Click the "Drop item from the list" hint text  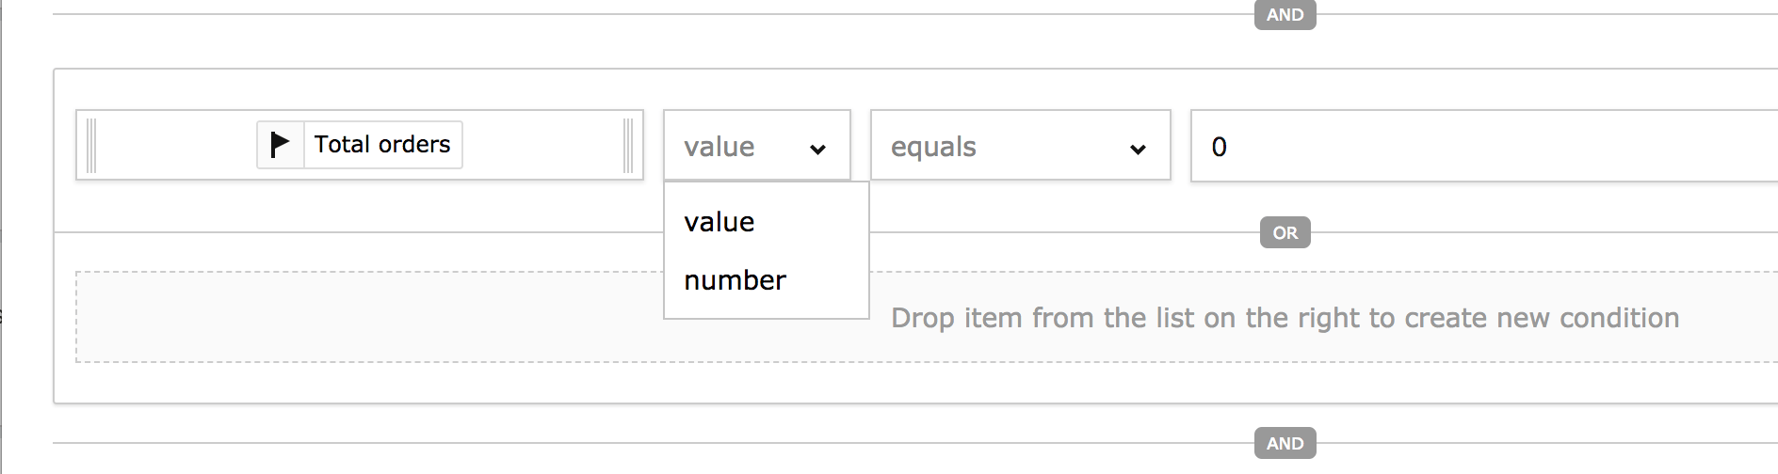[x=1285, y=318]
